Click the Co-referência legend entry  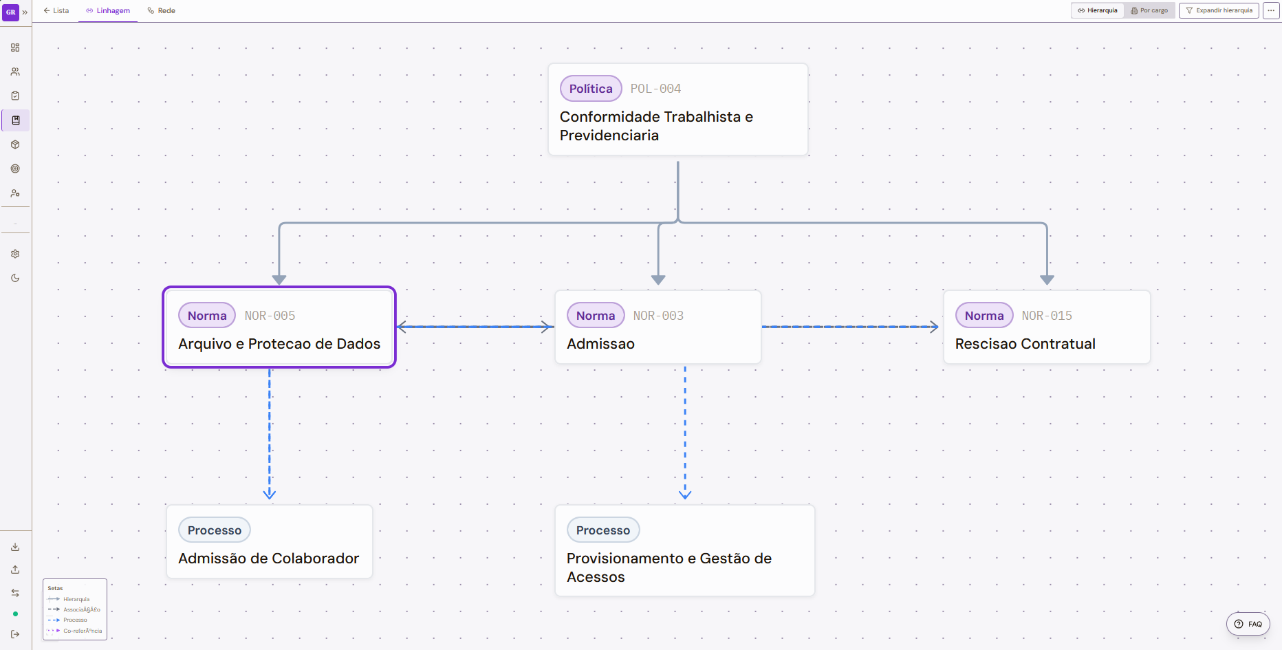[x=74, y=630]
